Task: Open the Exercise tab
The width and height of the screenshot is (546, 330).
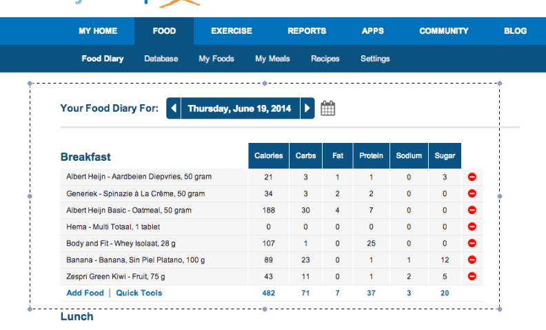Action: (232, 31)
